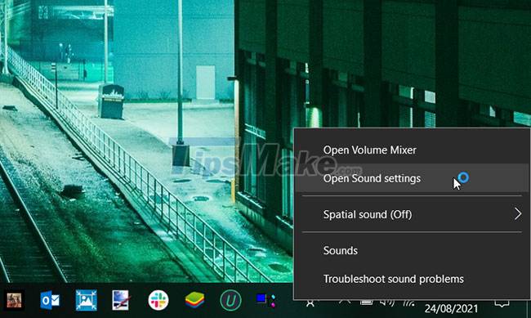
Task: Choose Open Volume Mixer
Action: 412,150
